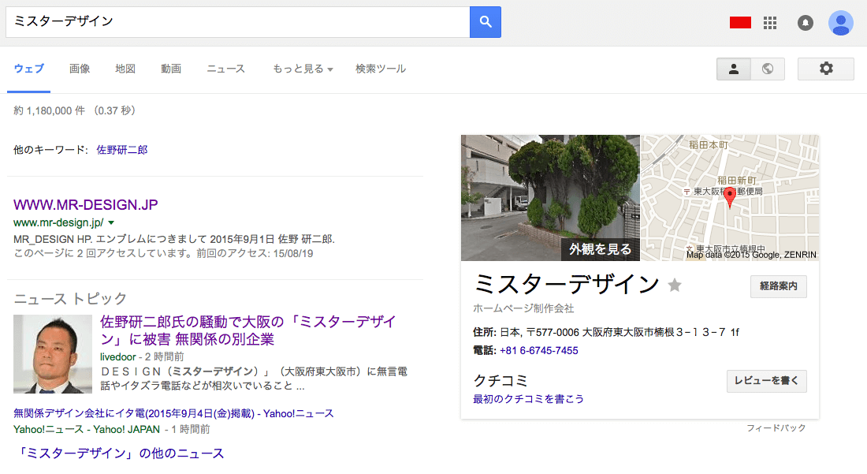Click the ニュース トピック heading
867x474 pixels.
coord(70,299)
